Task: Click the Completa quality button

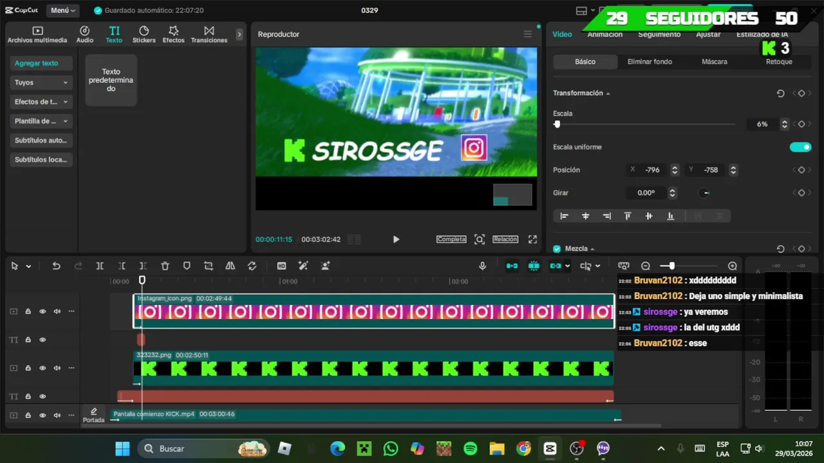Action: (x=451, y=239)
